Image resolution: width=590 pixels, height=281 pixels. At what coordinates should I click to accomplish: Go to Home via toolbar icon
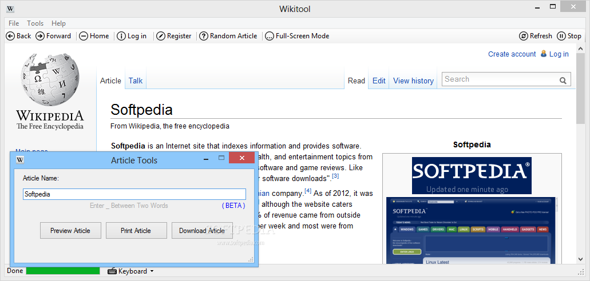click(x=84, y=36)
